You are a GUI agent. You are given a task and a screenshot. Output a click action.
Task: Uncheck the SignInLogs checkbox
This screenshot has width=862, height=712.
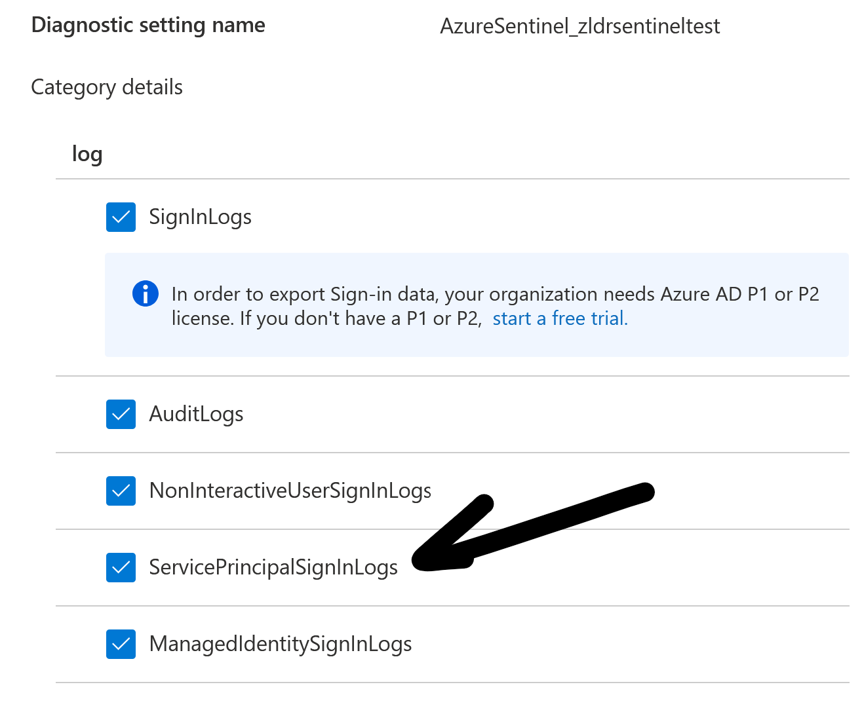tap(121, 217)
